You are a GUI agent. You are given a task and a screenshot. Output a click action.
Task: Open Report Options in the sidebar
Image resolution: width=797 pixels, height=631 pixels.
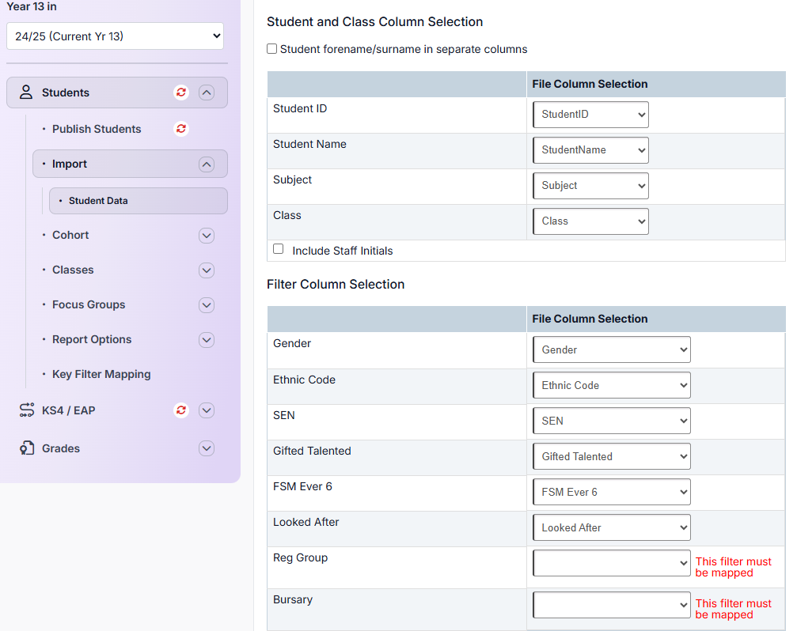[92, 339]
